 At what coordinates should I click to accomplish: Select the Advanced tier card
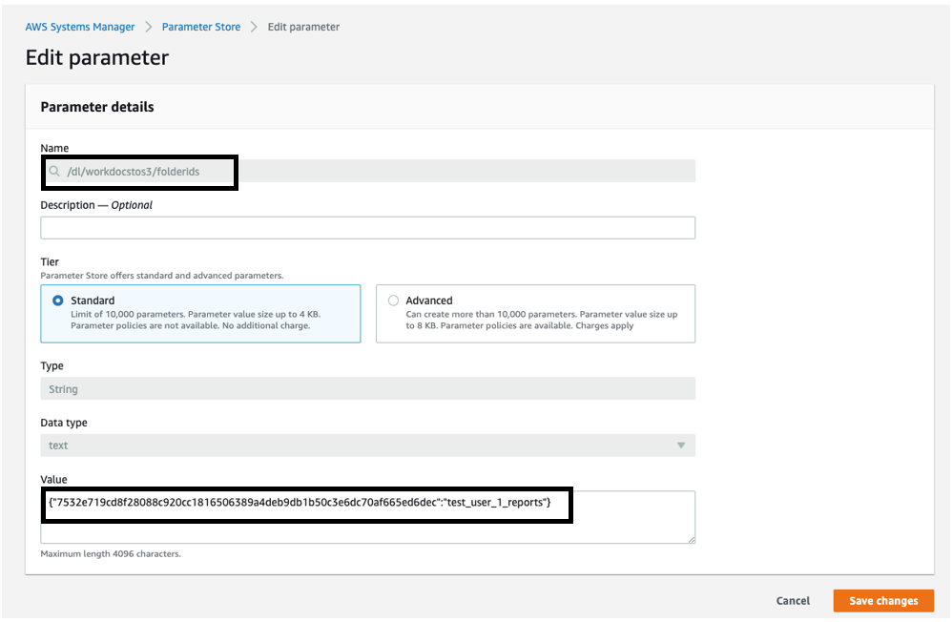coord(539,313)
